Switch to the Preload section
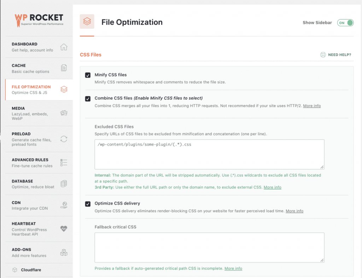This screenshot has width=362, height=278. (x=39, y=139)
